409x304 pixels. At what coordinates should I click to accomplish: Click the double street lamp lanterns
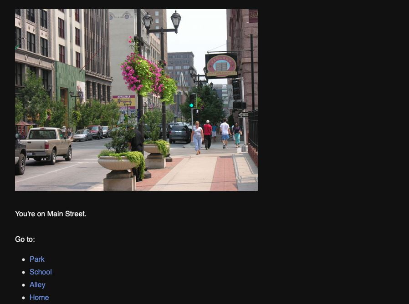coord(162,20)
